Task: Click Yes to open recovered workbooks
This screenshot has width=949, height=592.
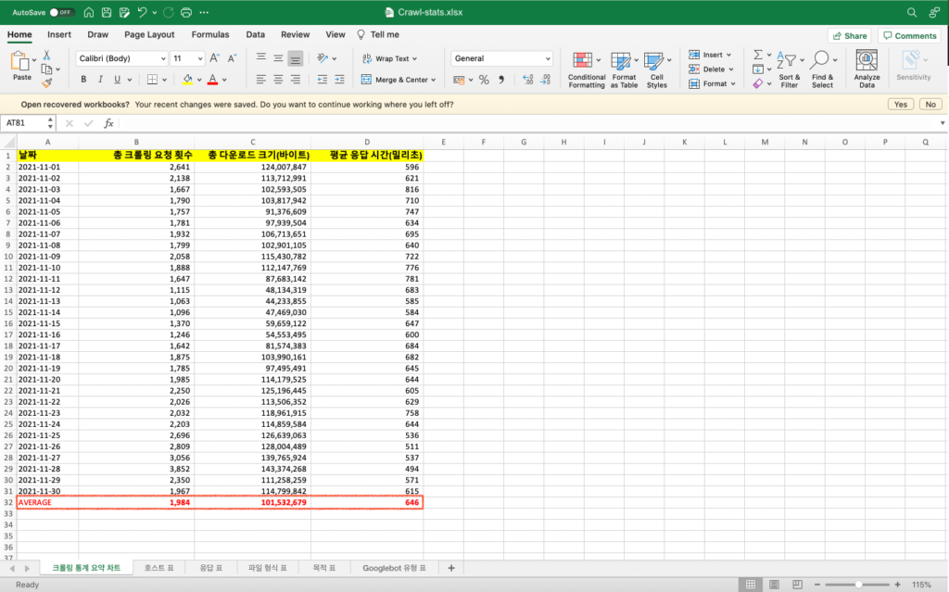Action: (x=901, y=104)
